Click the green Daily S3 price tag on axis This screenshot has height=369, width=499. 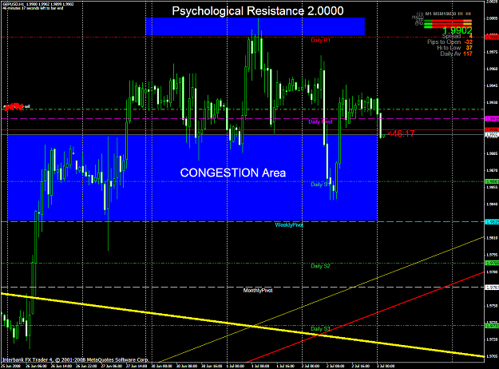click(x=492, y=326)
